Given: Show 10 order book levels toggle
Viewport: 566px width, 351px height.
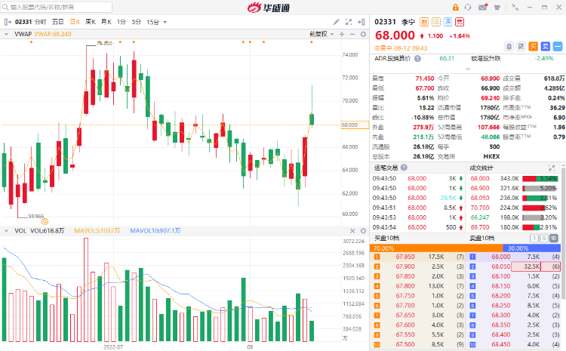Looking at the screenshot, I should tap(553, 239).
